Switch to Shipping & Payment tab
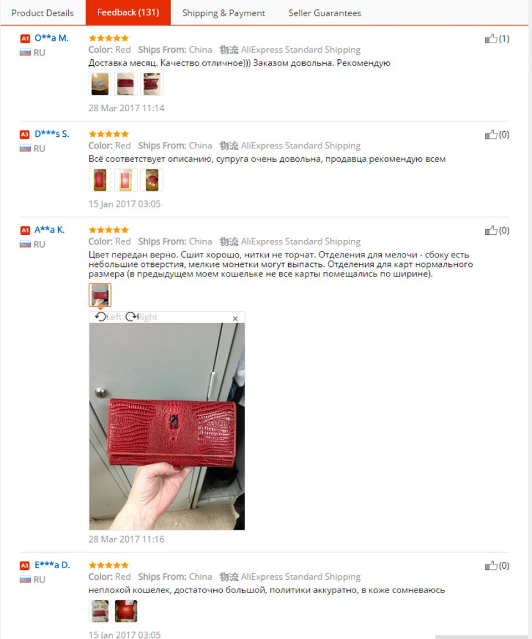 tap(223, 13)
